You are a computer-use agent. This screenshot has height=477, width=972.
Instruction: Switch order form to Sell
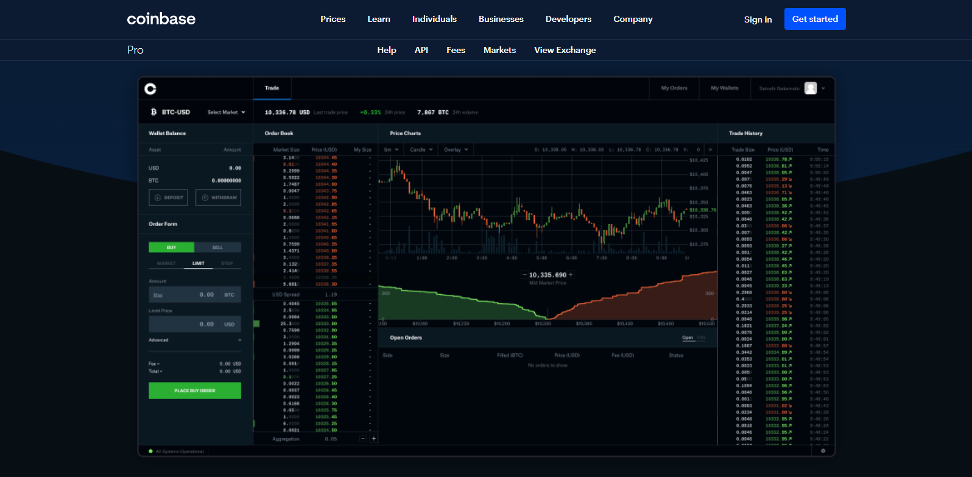pyautogui.click(x=217, y=247)
